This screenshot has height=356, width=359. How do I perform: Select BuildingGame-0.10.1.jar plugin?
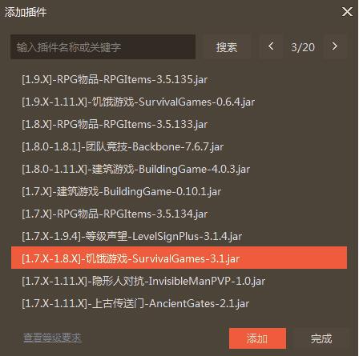click(179, 191)
